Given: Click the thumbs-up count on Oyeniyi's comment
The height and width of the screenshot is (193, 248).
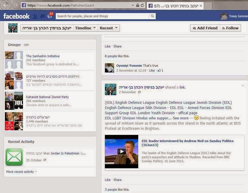Looking at the screenshot, I should 160,70.
